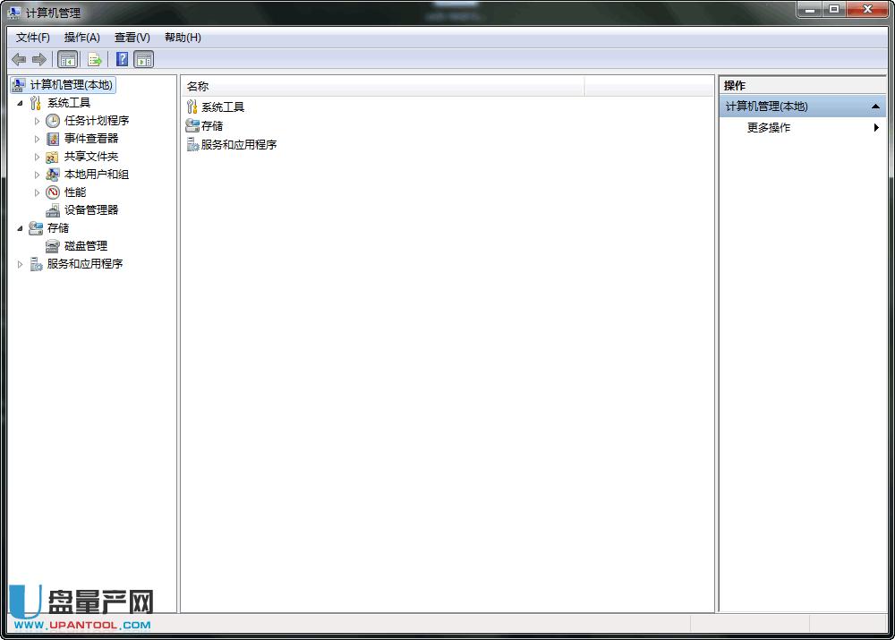Open the 文件(F) menu
Screen dimensions: 895x640
33,38
